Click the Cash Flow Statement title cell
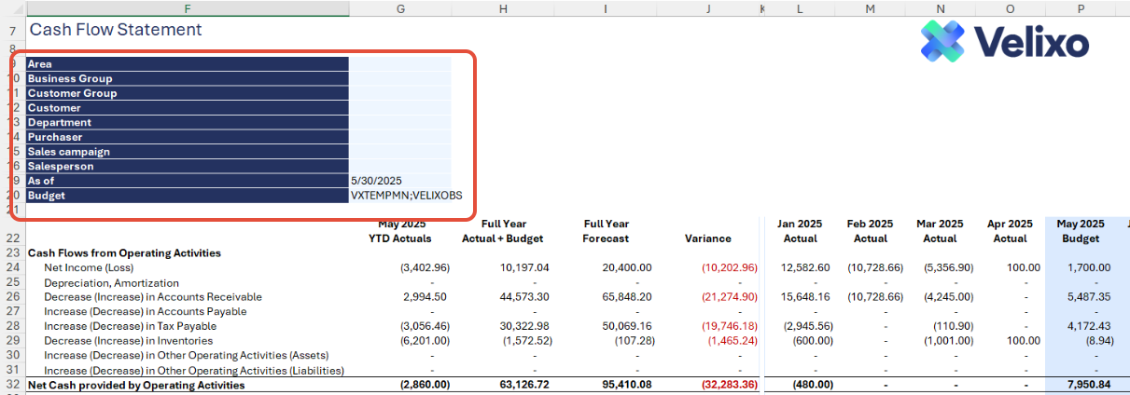Image resolution: width=1130 pixels, height=395 pixels. 116,30
